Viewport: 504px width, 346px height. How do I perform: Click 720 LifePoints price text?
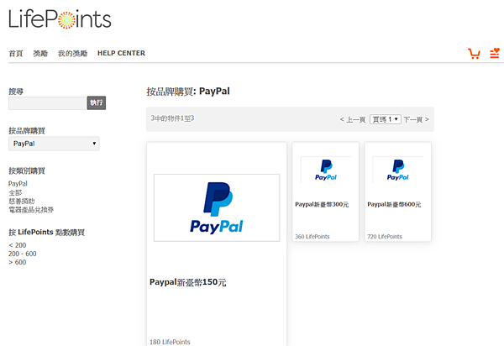(385, 237)
